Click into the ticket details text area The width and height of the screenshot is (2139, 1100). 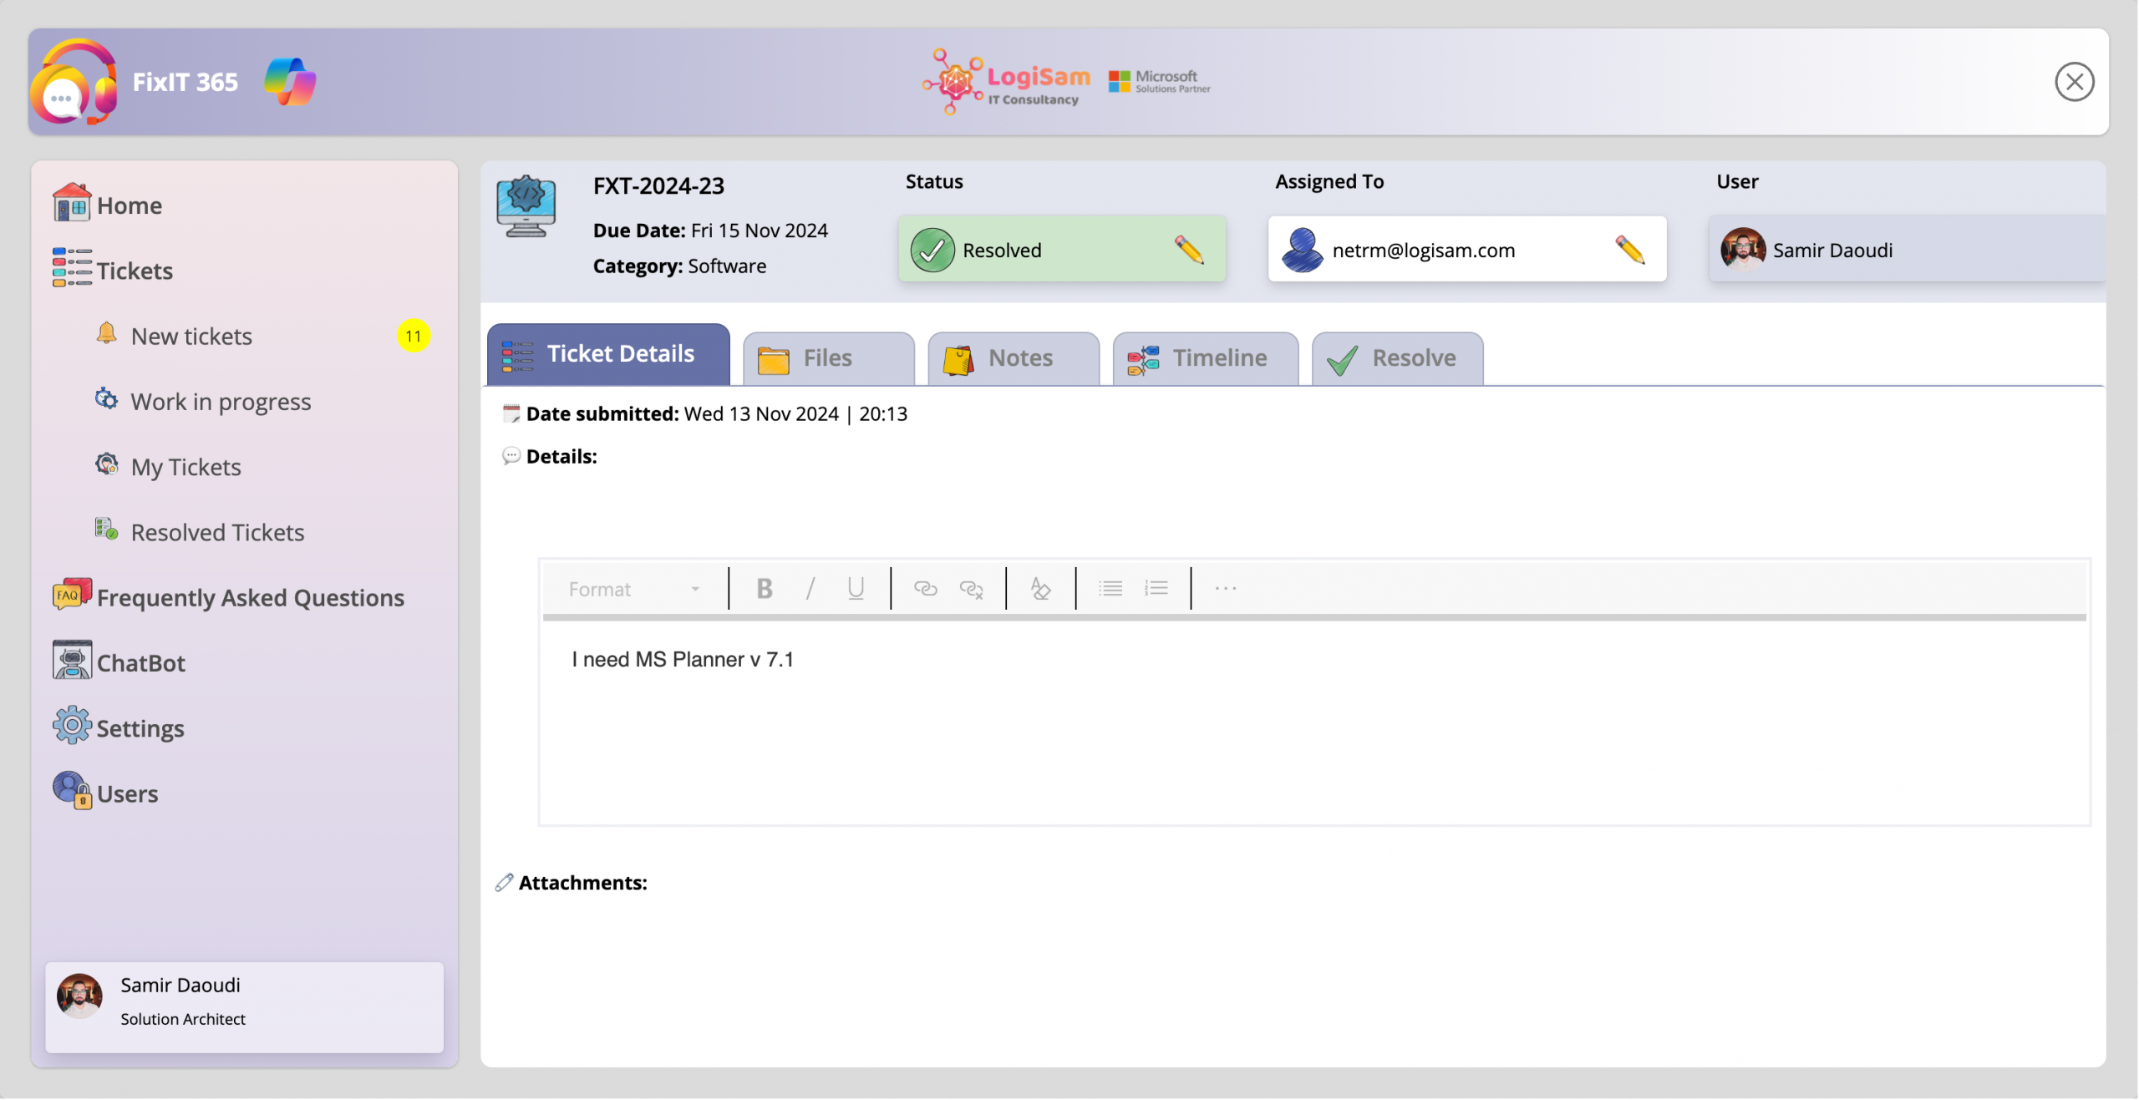(1314, 722)
